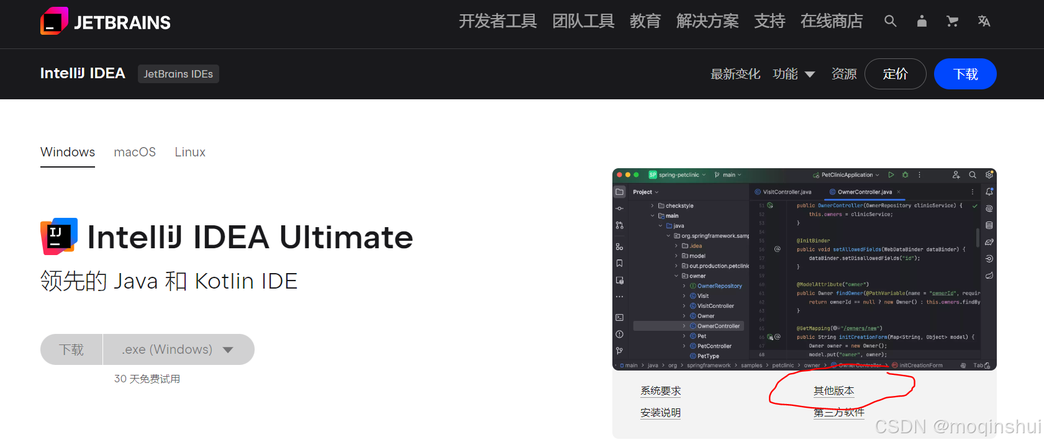Screen dimensions: 1044x445
Task: Expand the 功能 dropdown in product nav
Action: (x=794, y=74)
